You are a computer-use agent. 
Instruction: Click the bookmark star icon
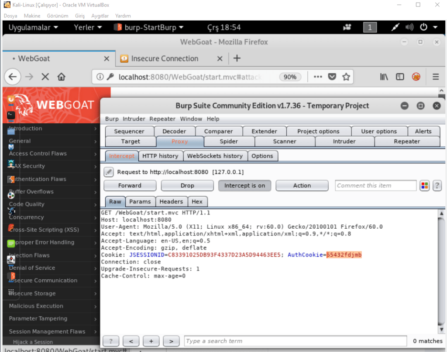coord(346,77)
